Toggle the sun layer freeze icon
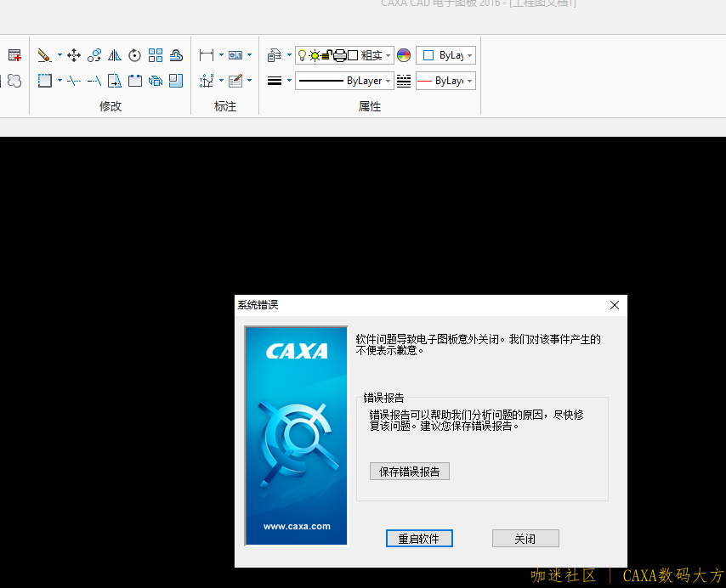This screenshot has width=726, height=588. [x=315, y=55]
